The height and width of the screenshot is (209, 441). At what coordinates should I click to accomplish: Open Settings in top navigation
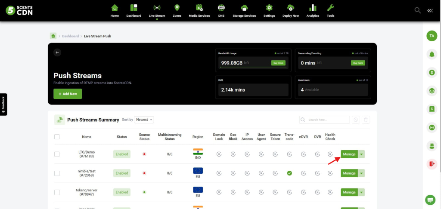(269, 11)
